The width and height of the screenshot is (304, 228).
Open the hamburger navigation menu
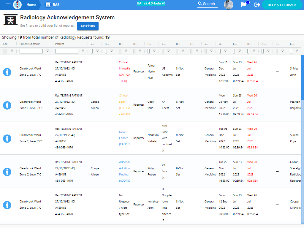point(8,5)
